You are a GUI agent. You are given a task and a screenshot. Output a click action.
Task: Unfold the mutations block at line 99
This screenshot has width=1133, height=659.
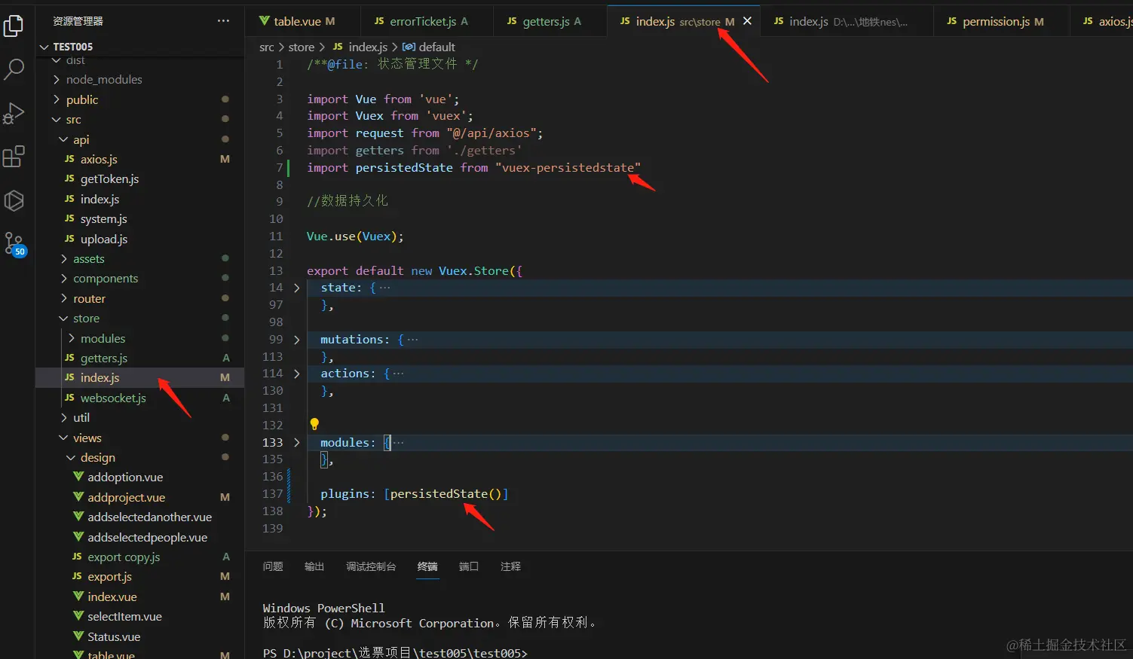297,340
